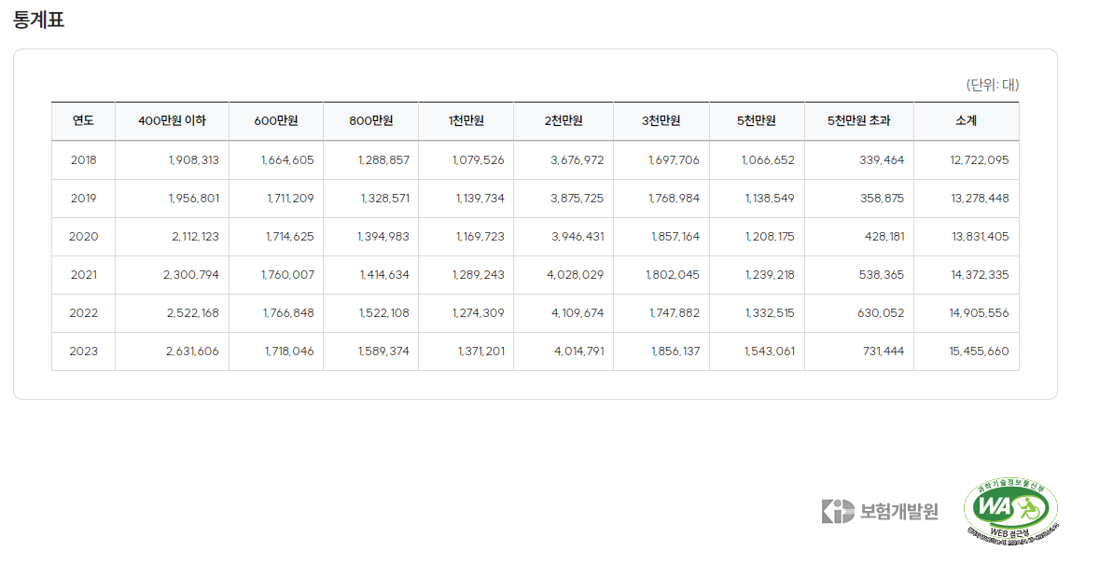Click the 2023 year row cell
Screen dimensions: 1113x565
[x=83, y=351]
